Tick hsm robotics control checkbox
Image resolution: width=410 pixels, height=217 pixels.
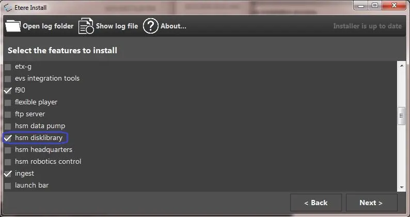8,162
